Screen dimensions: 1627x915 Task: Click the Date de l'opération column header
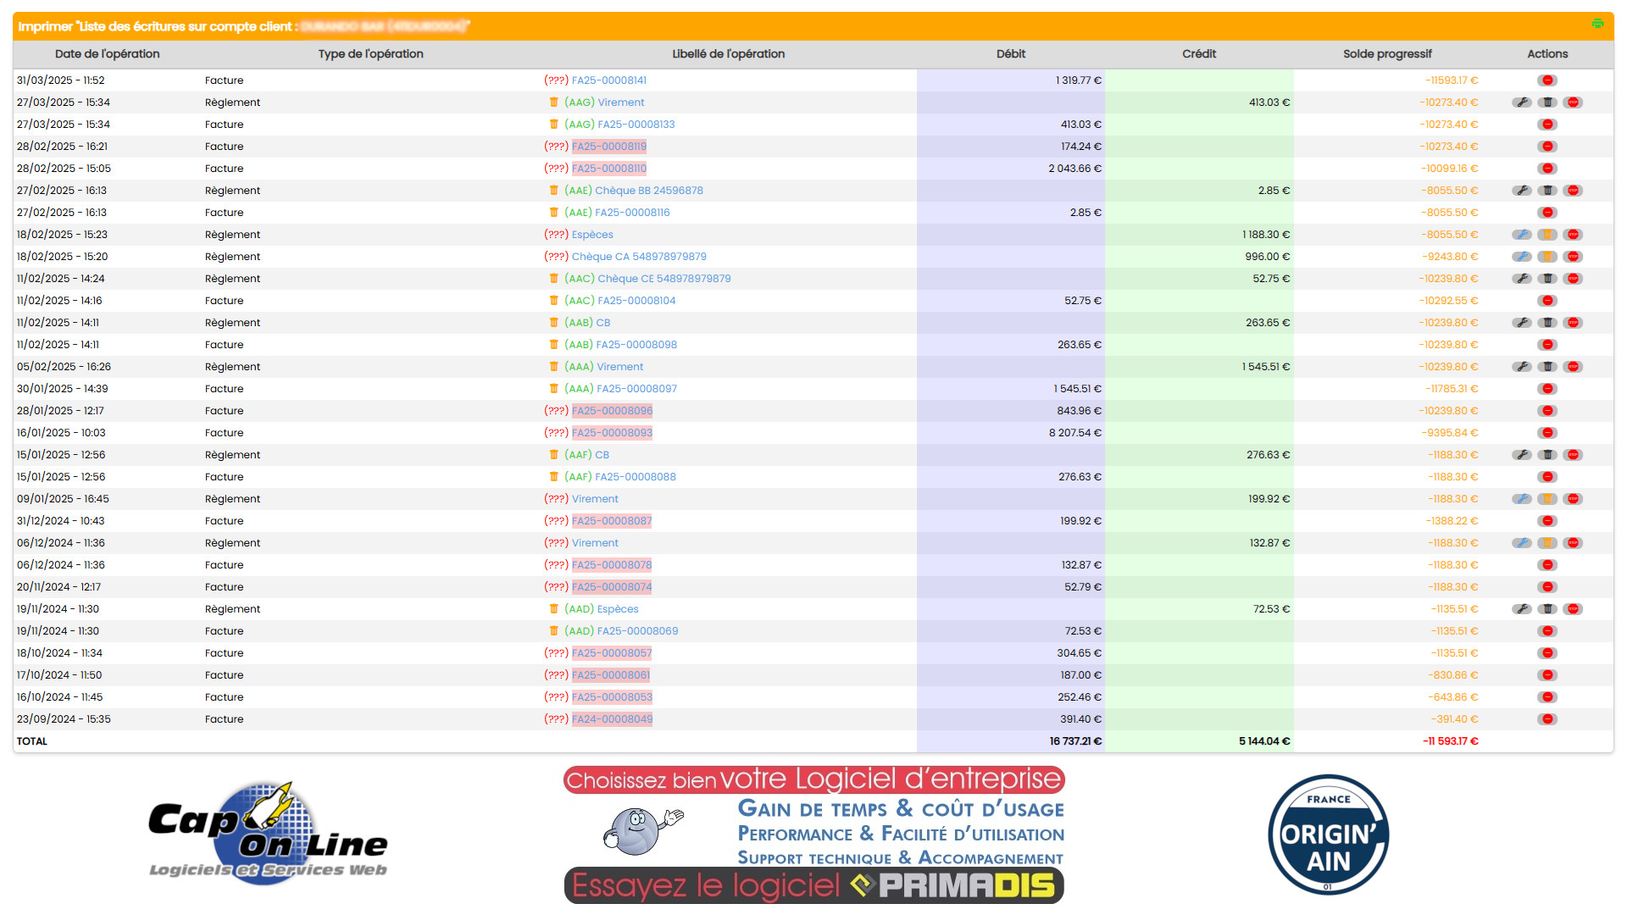pyautogui.click(x=107, y=53)
